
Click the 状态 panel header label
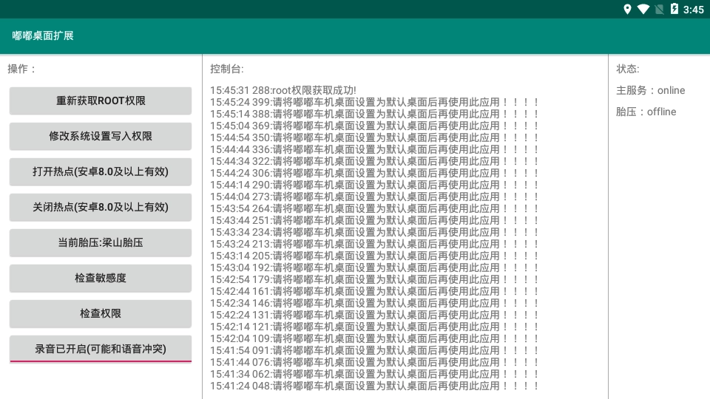point(628,69)
